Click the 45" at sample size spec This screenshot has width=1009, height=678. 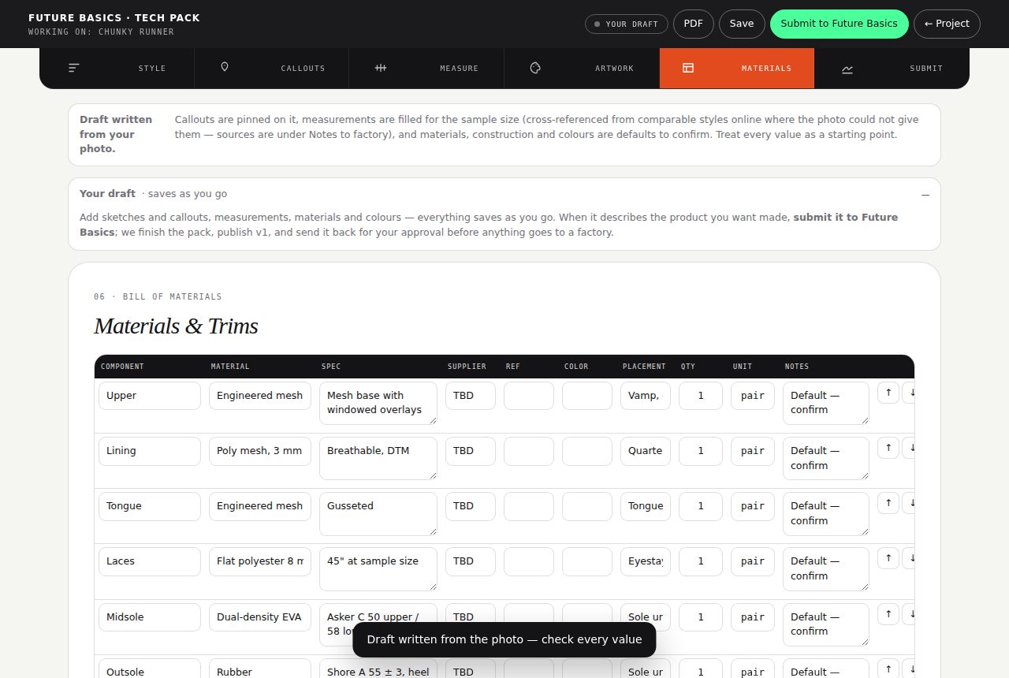tap(378, 568)
